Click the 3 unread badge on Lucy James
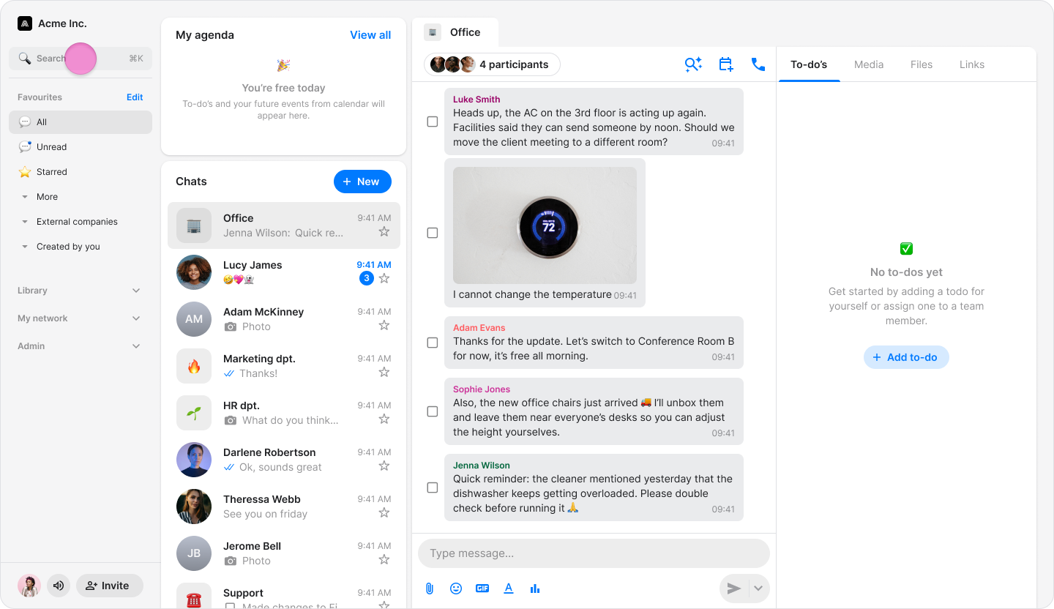1054x609 pixels. click(367, 278)
